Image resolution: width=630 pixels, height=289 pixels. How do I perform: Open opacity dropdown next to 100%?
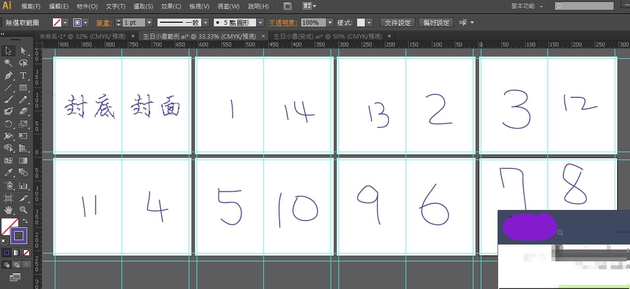coord(330,23)
